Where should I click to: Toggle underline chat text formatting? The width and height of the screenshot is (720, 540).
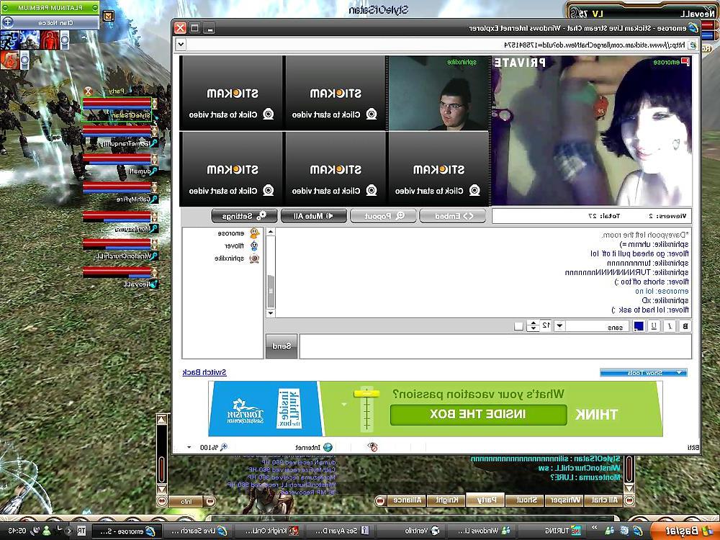pyautogui.click(x=654, y=326)
